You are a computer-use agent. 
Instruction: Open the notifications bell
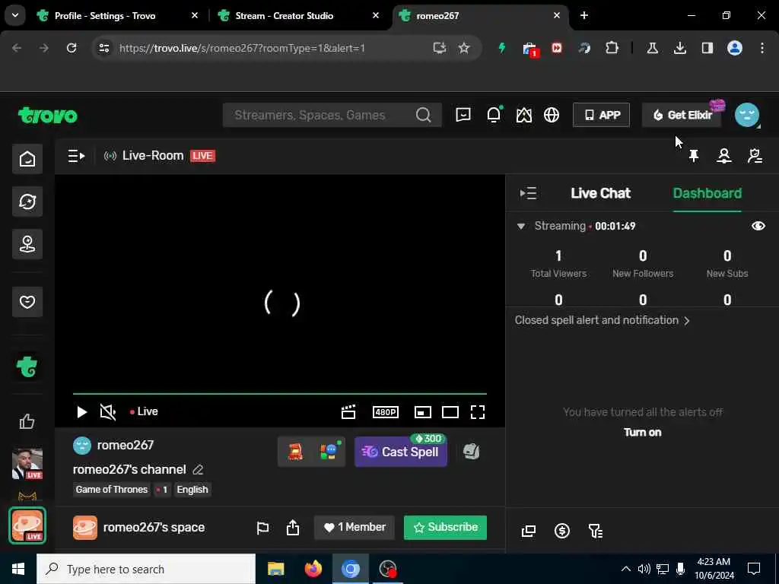(494, 115)
